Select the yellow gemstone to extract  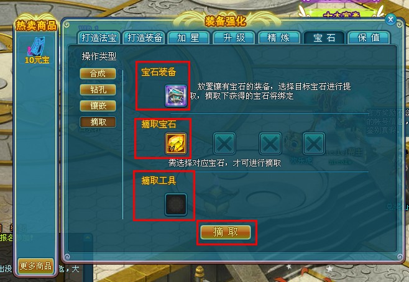pos(176,143)
